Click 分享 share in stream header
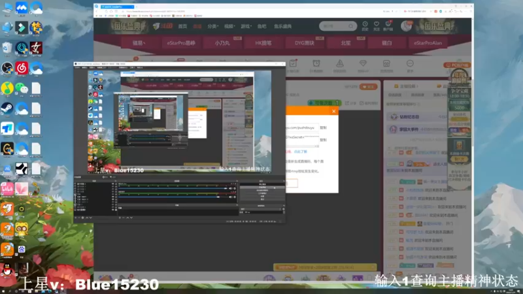 click(x=351, y=103)
